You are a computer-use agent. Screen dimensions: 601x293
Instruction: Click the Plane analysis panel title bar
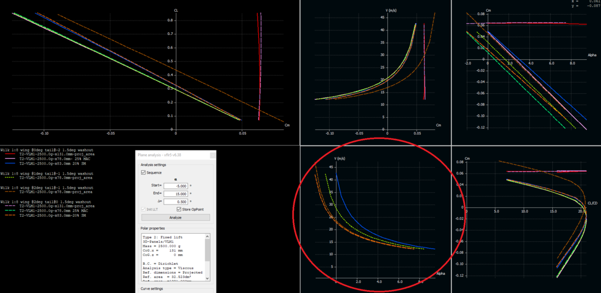pyautogui.click(x=170, y=155)
